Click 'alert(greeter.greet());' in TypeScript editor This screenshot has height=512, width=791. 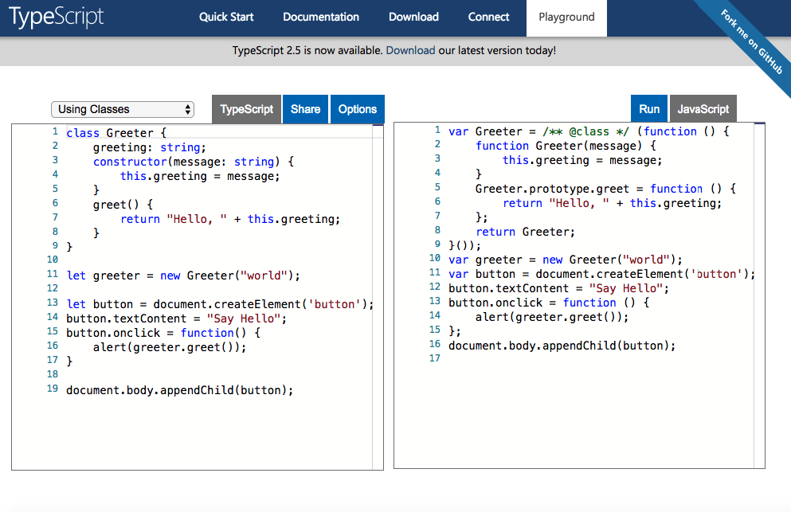pos(170,347)
